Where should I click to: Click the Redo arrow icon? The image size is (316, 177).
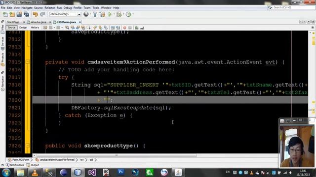click(x=42, y=14)
